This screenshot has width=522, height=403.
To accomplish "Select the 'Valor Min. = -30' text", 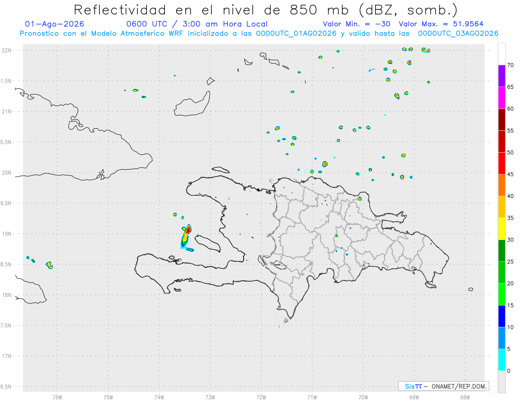I will click(x=356, y=24).
